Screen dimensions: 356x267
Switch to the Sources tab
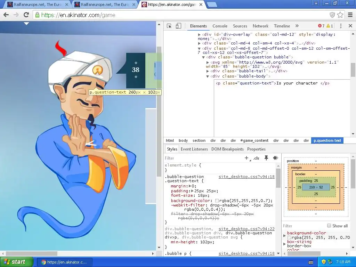[x=240, y=26]
